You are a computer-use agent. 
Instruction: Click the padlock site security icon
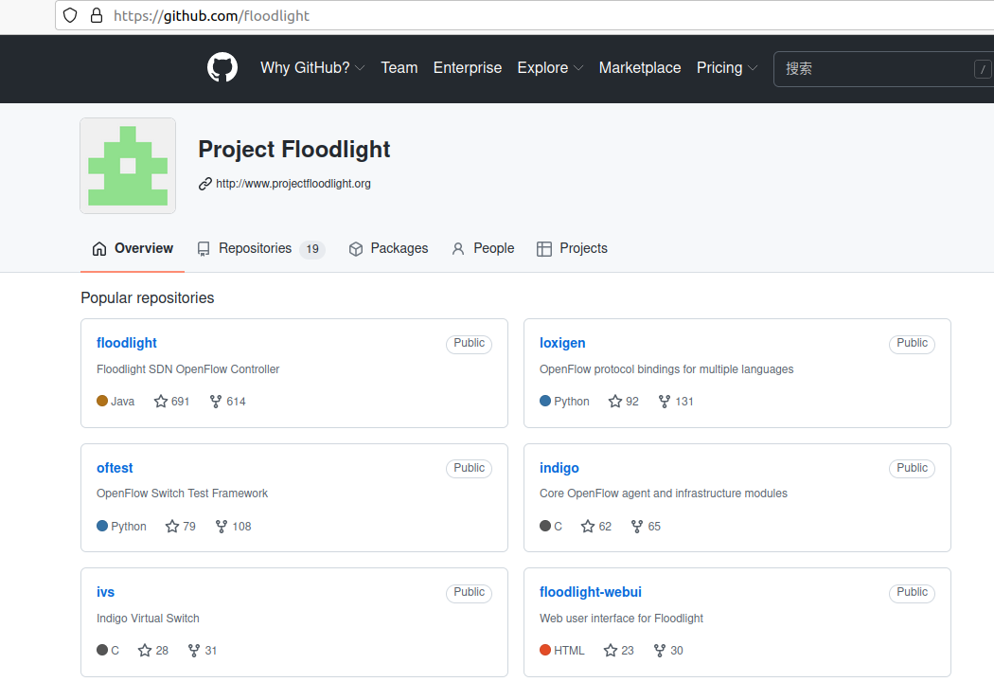point(97,15)
